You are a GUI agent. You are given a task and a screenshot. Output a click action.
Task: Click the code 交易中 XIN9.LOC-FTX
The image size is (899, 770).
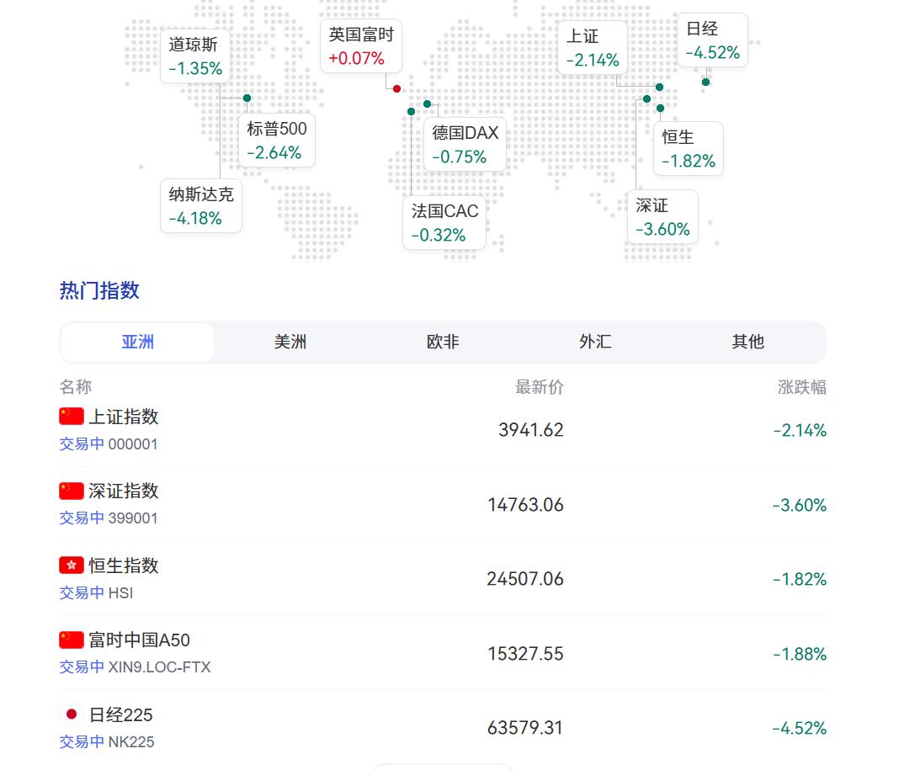pos(136,667)
